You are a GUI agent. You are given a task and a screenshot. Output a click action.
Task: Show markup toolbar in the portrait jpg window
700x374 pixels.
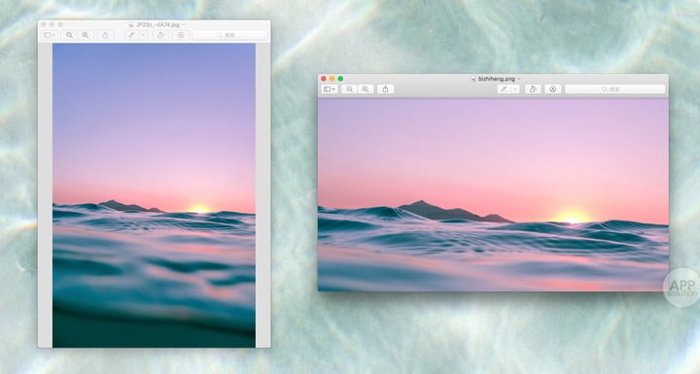pos(181,35)
